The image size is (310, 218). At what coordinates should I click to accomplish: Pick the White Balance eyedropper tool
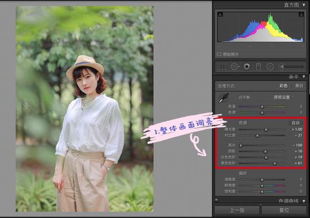(223, 98)
